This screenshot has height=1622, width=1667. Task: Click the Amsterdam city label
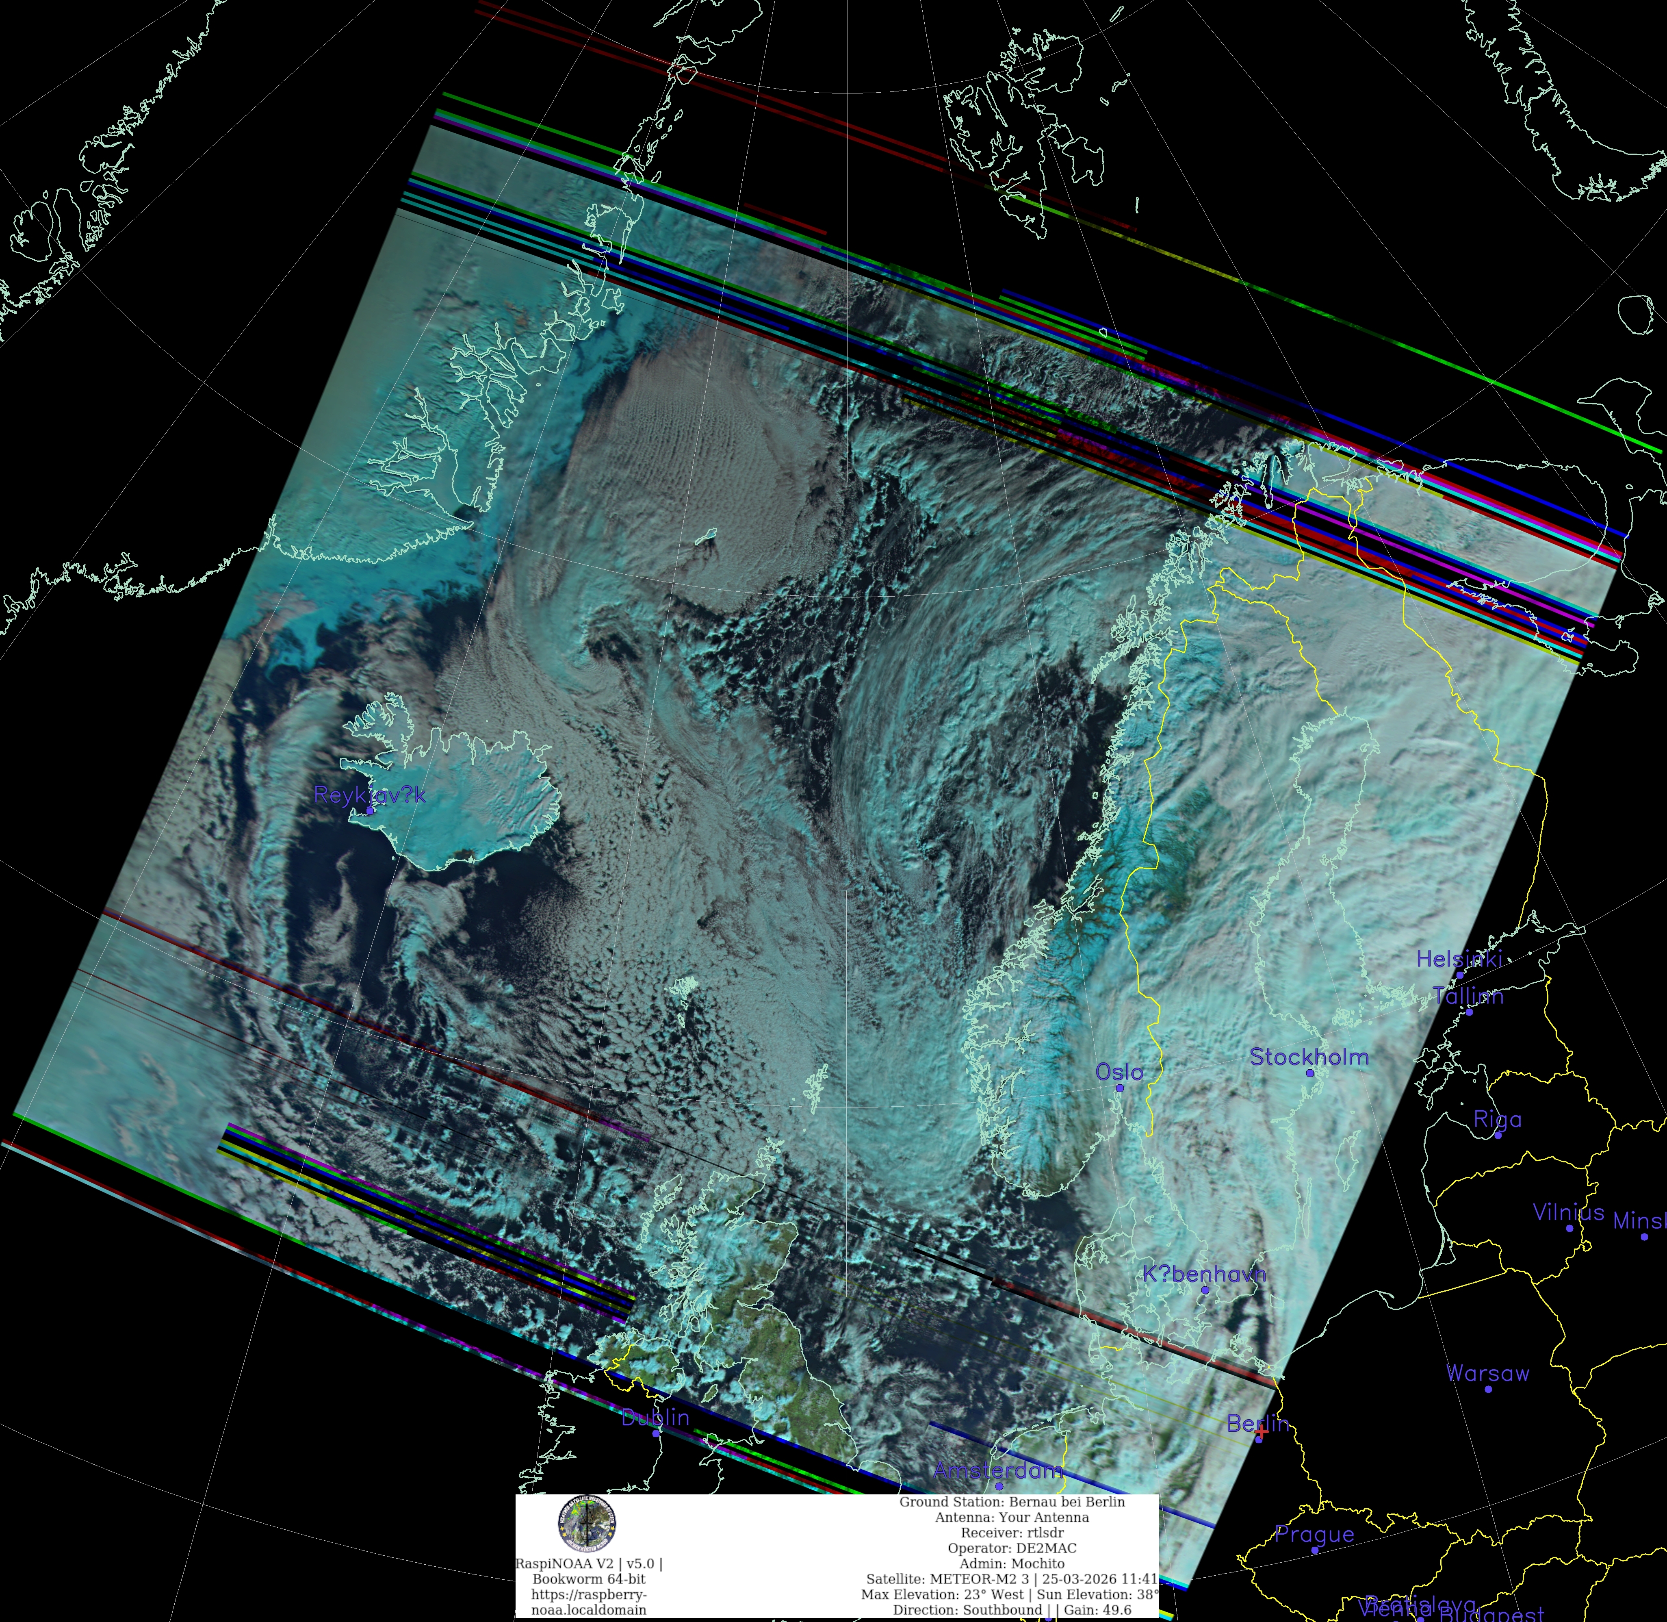point(998,1470)
